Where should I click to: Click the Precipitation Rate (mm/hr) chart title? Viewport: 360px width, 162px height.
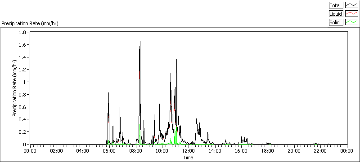tap(30, 24)
